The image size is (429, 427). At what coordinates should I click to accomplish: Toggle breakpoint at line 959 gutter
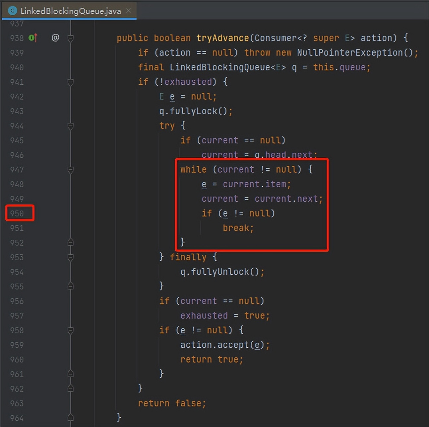(x=17, y=345)
